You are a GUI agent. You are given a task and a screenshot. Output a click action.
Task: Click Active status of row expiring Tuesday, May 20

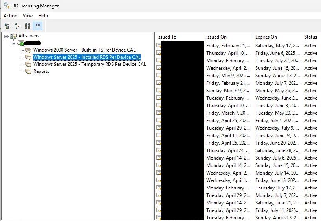(x=311, y=113)
